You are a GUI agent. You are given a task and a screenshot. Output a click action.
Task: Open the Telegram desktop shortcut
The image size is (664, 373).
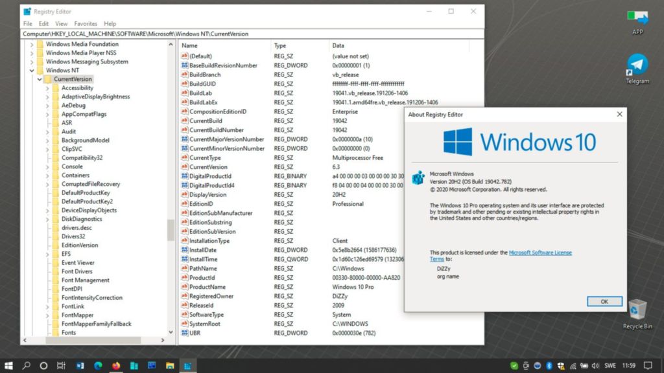click(637, 69)
